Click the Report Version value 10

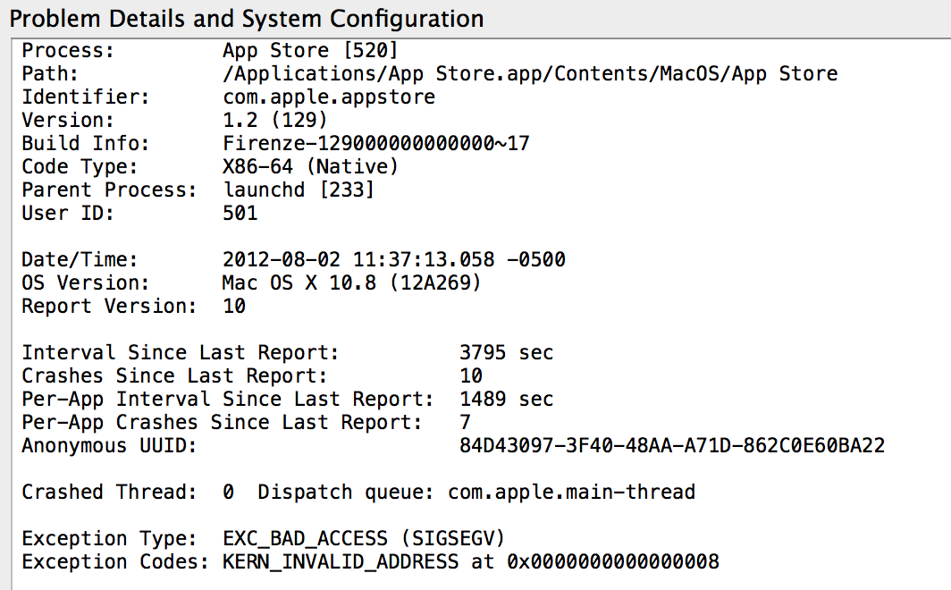coord(234,306)
